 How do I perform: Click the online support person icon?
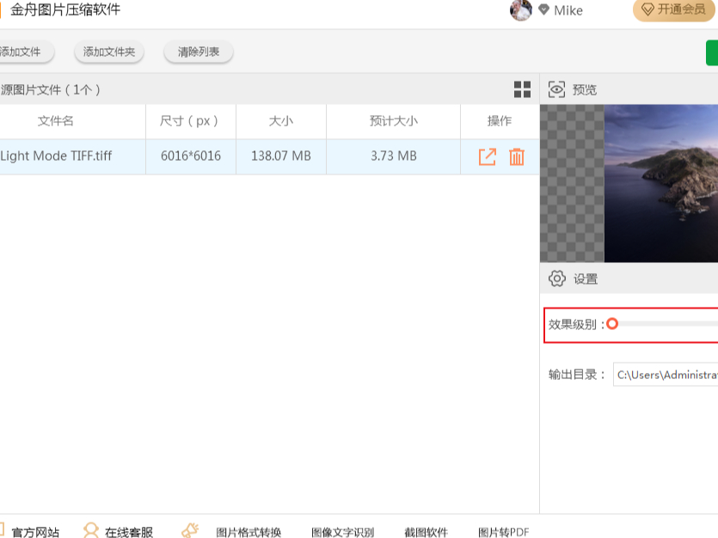[x=90, y=530]
